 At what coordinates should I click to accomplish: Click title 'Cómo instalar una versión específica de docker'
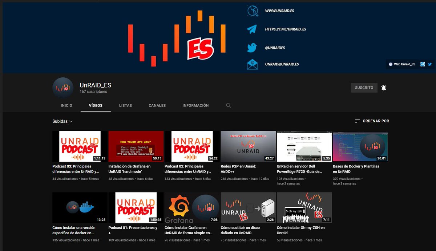tap(74, 230)
